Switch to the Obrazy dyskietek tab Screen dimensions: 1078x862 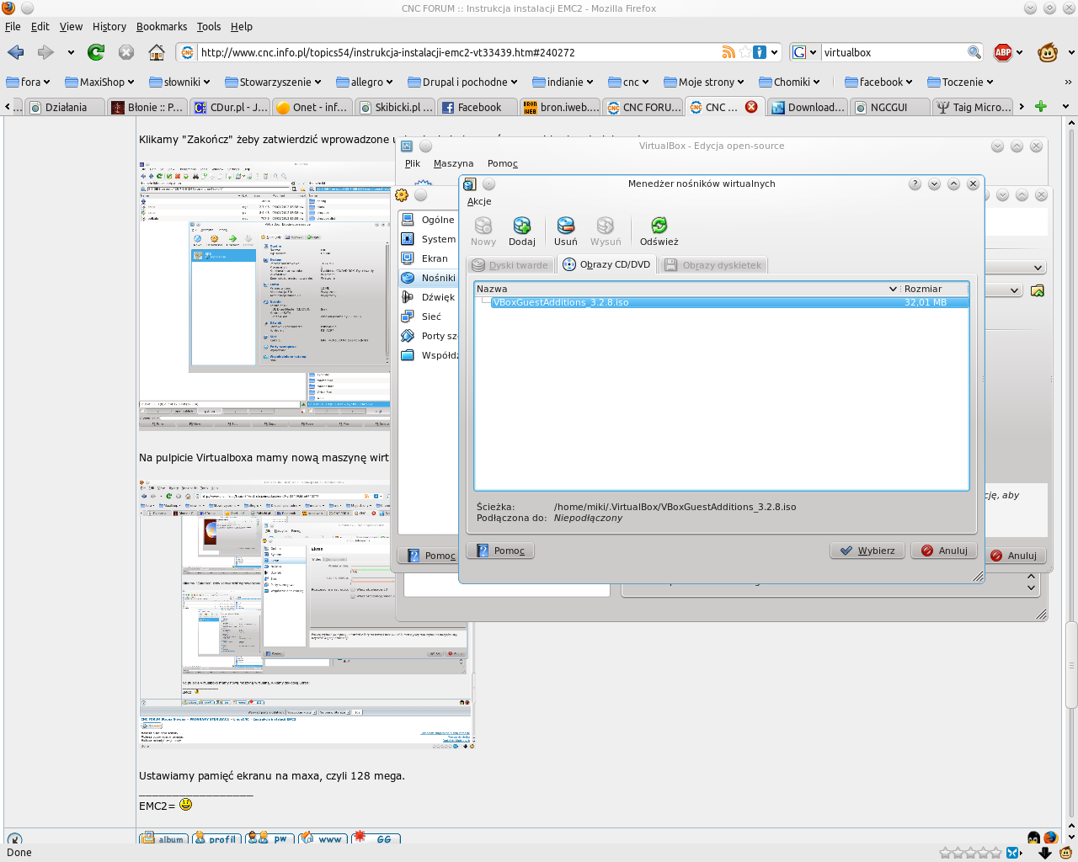712,264
